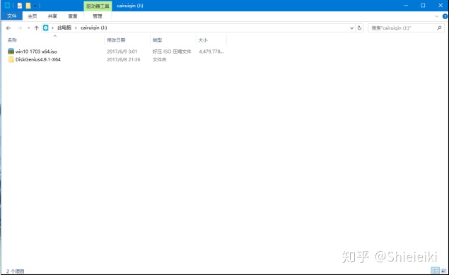
Task: Switch to details view icon
Action: point(436,271)
